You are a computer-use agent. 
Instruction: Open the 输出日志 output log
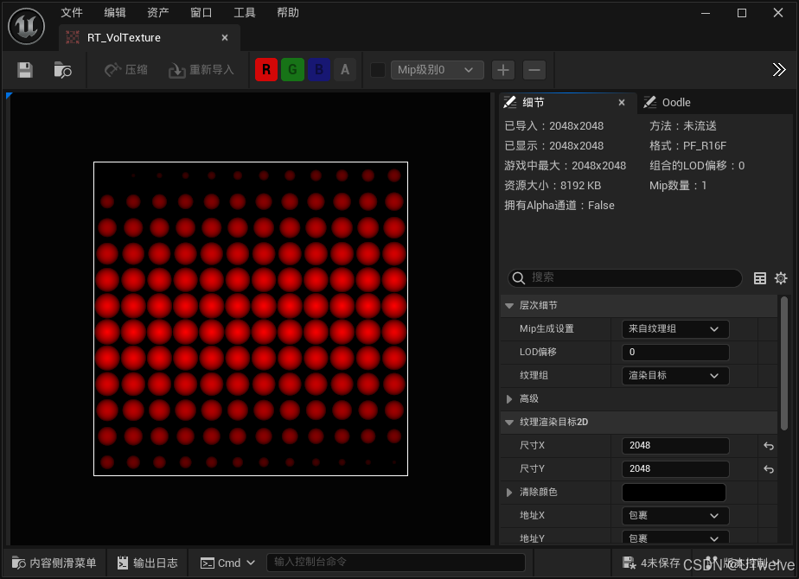[147, 563]
